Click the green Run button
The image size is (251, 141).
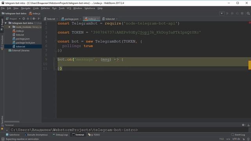click(227, 13)
